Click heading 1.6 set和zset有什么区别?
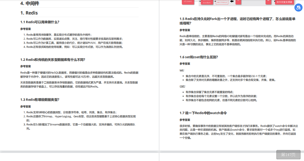The image size is (304, 161). [199, 57]
